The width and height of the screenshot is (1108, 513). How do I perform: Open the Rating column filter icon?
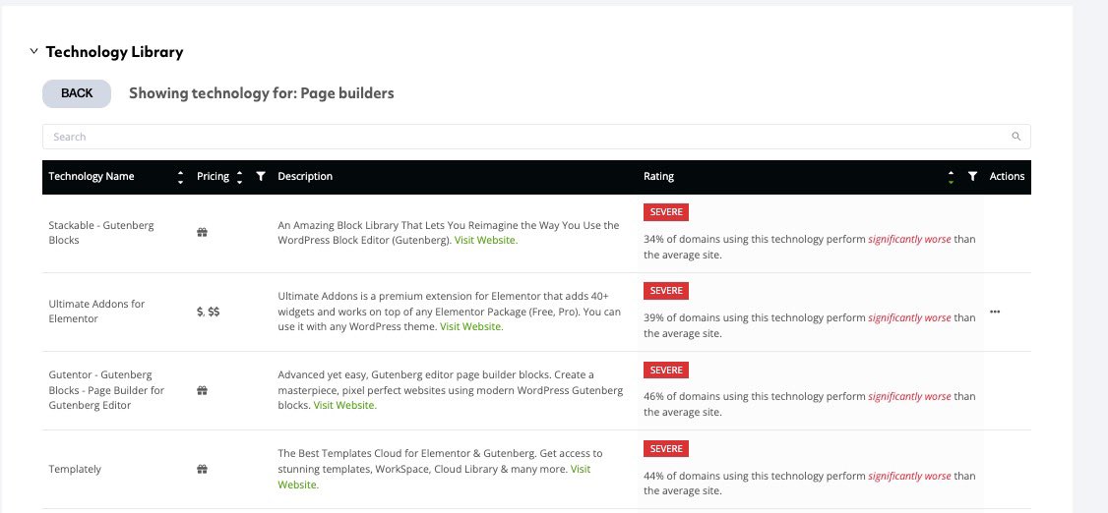click(972, 177)
